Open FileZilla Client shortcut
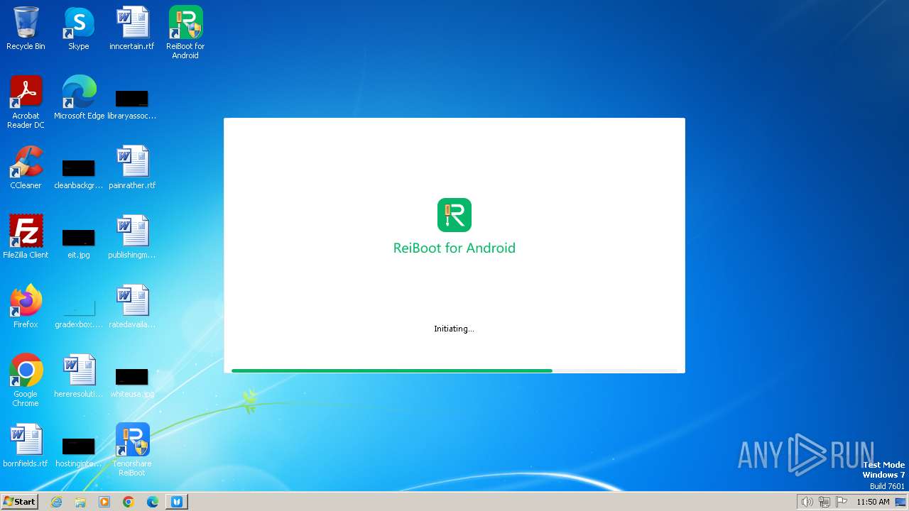909x511 pixels. click(26, 237)
